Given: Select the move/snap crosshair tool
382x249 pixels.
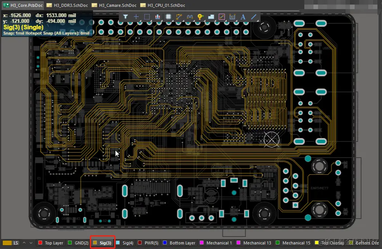Looking at the screenshot, I should pyautogui.click(x=136, y=17).
